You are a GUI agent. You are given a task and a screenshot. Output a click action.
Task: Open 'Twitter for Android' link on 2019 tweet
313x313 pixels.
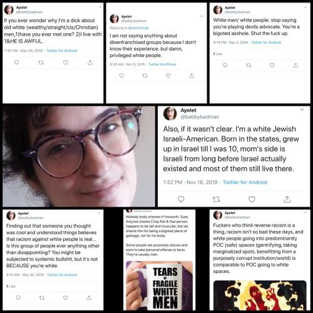coord(245,182)
